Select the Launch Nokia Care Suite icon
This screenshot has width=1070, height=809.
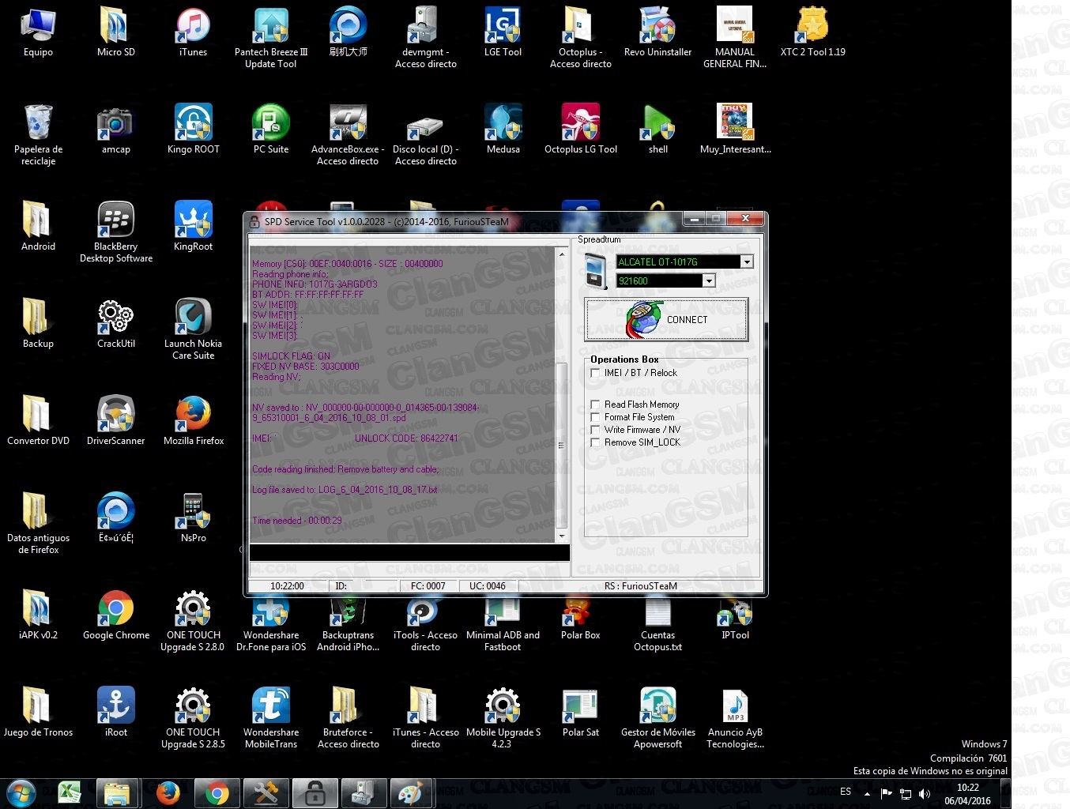coord(194,329)
